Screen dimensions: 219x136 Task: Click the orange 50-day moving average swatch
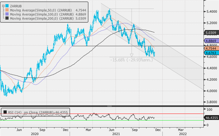[x=7, y=10]
